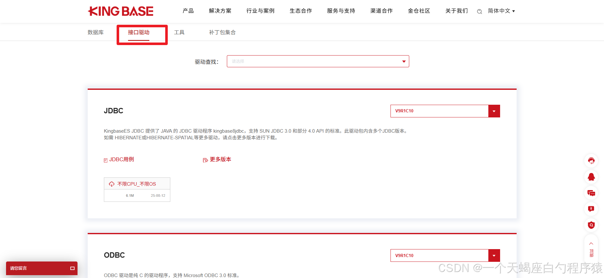This screenshot has height=278, width=604.
Task: Open the 关于我们 menu
Action: tap(457, 11)
